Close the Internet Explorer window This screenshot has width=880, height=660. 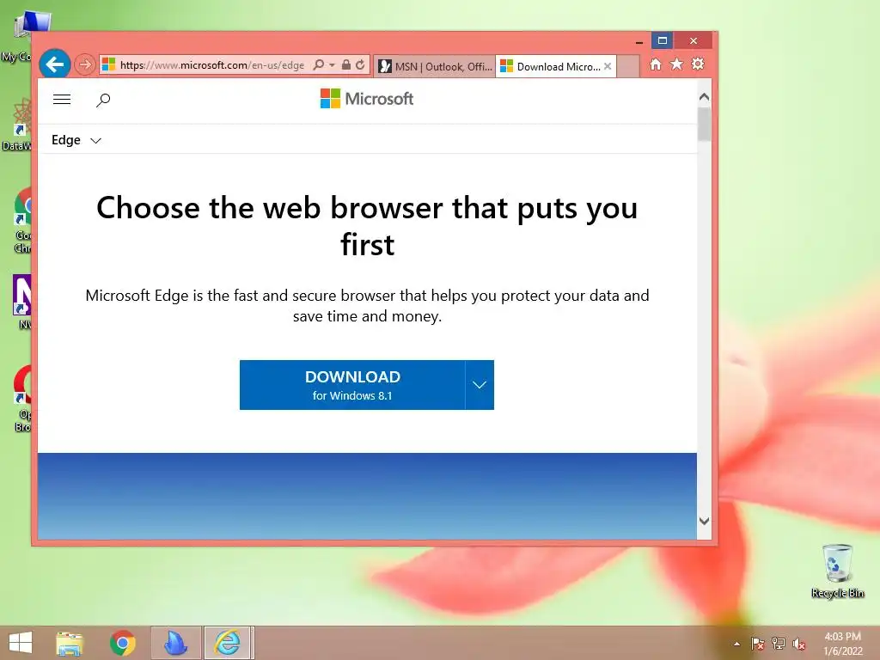coord(694,40)
